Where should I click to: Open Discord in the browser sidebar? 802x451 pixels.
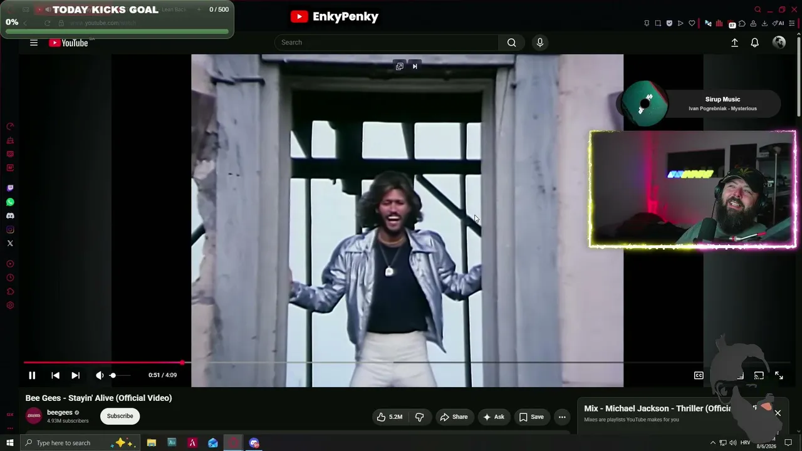pos(10,215)
